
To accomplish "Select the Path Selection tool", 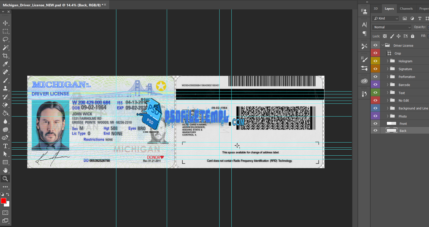I will pyautogui.click(x=5, y=154).
